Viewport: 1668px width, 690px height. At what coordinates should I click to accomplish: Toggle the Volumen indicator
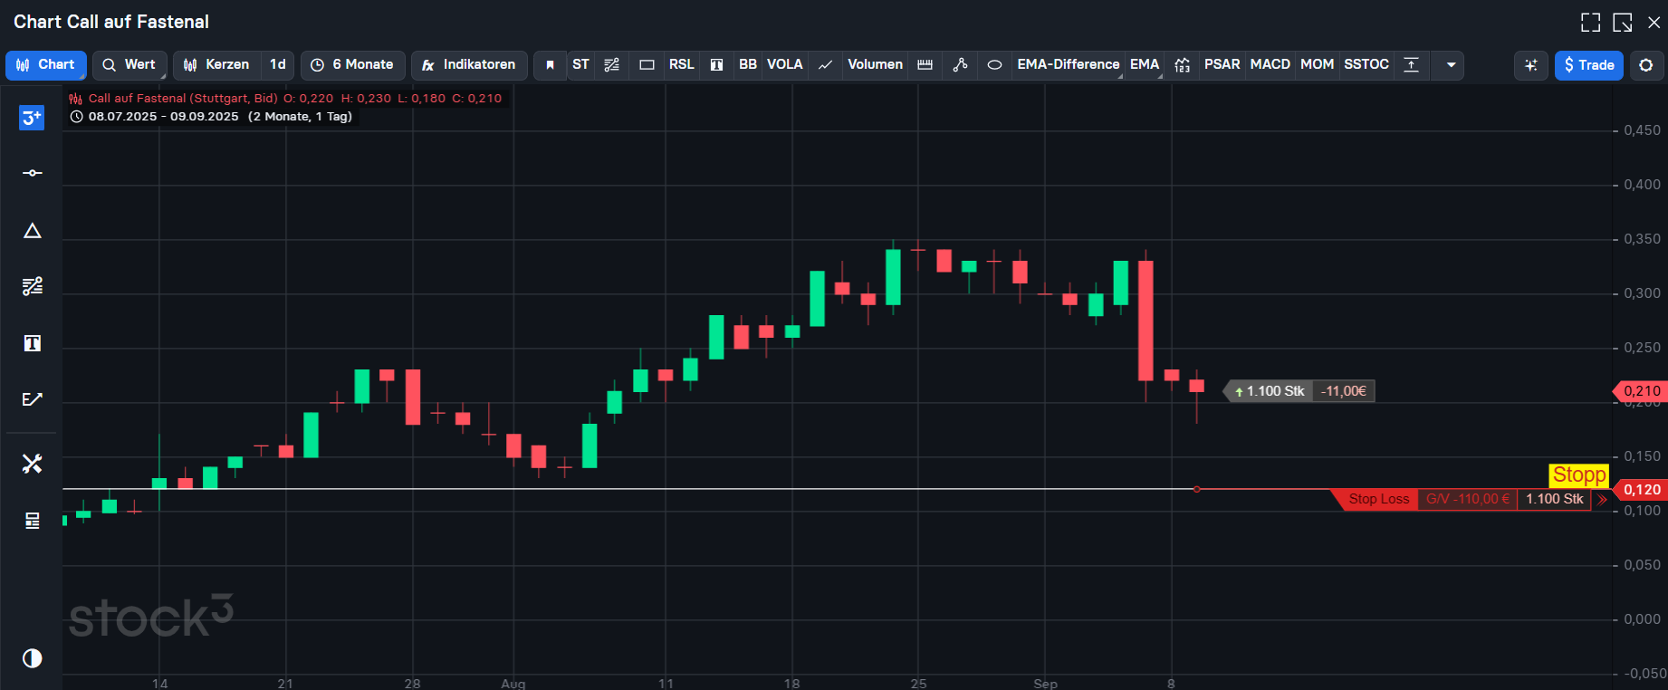[874, 65]
